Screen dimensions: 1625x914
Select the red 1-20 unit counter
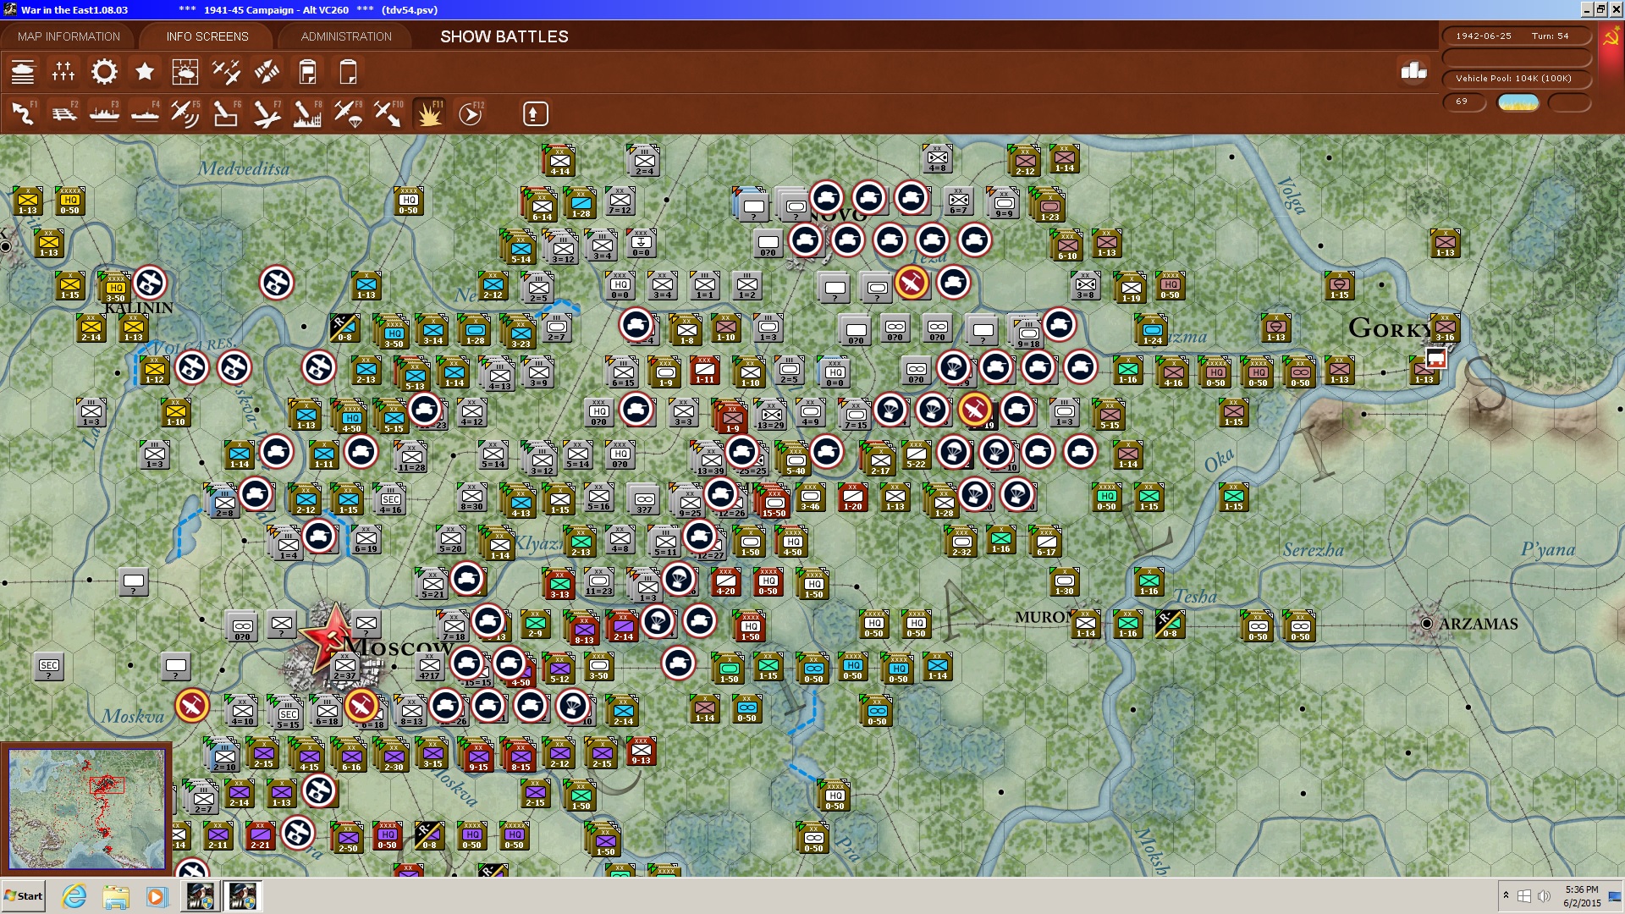(x=853, y=497)
